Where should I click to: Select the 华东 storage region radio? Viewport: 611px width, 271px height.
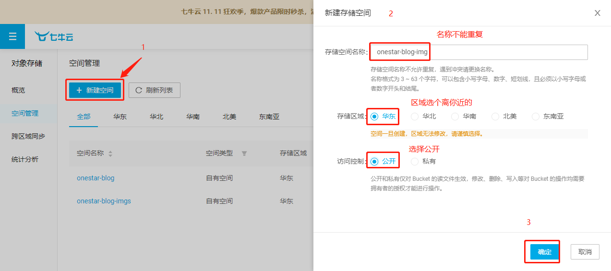point(374,116)
